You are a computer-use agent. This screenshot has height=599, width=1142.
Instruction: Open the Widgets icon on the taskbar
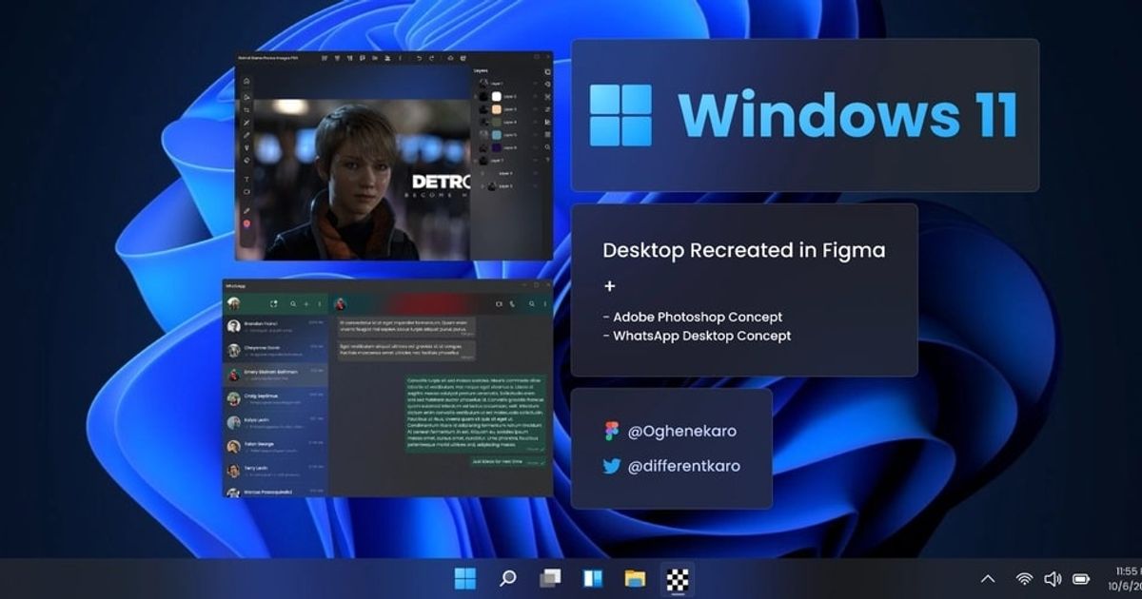[x=593, y=577]
